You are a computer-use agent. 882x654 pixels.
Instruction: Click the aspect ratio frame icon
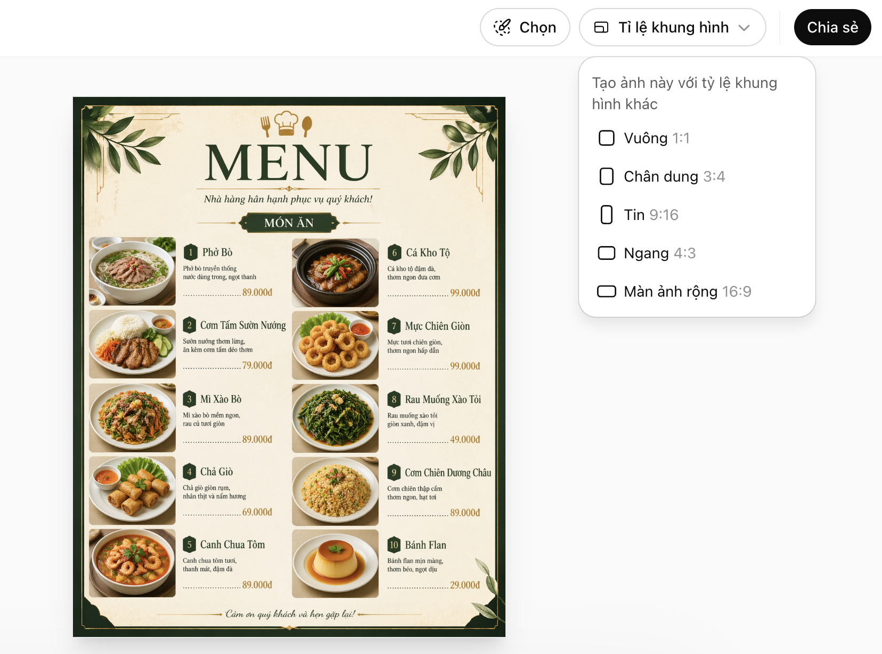(601, 27)
